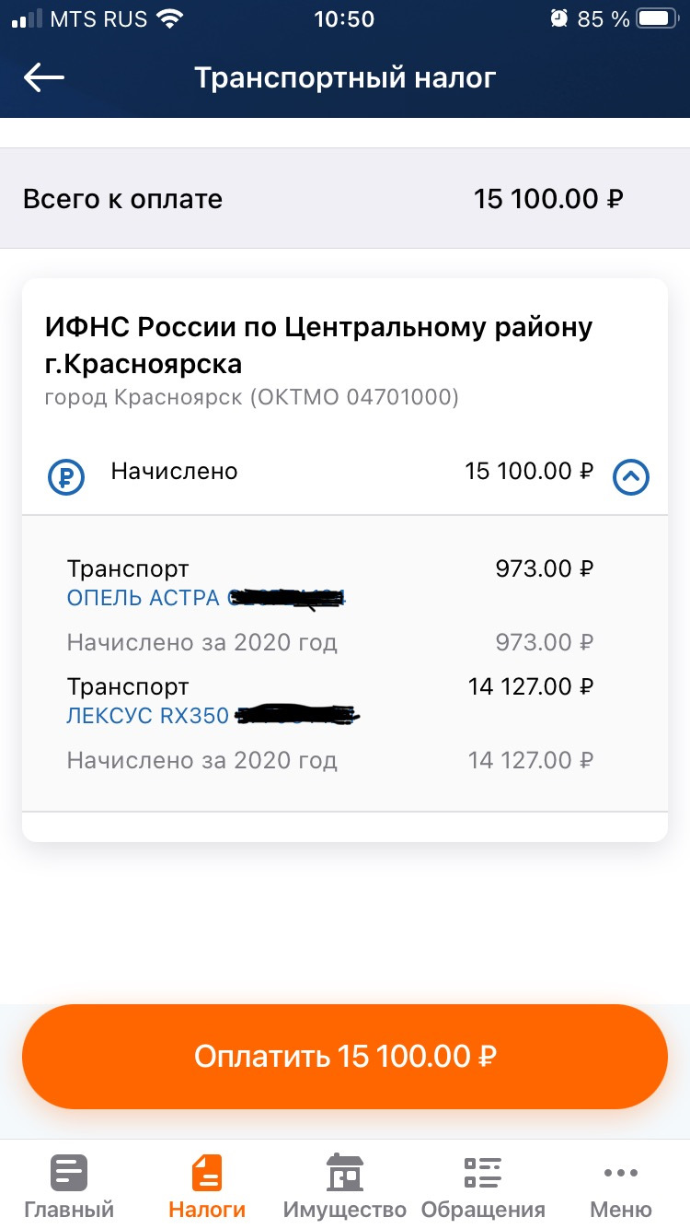
Task: Open the ЛЕКСУС RX350 vehicle link
Action: pos(147,716)
